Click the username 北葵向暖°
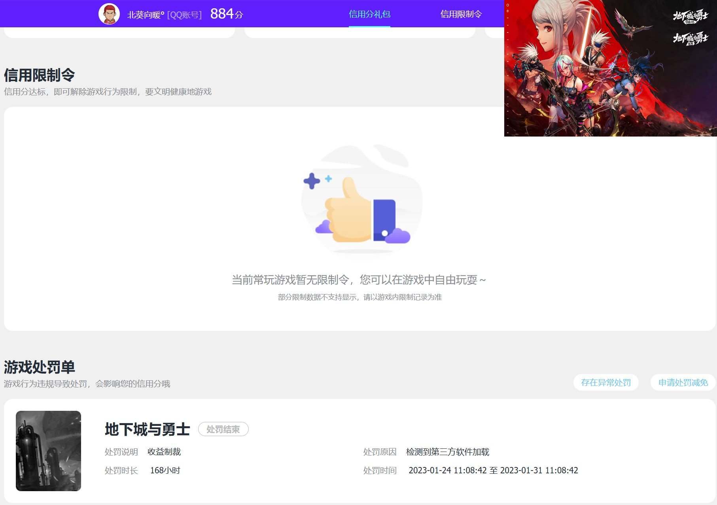This screenshot has height=505, width=717. click(x=146, y=15)
